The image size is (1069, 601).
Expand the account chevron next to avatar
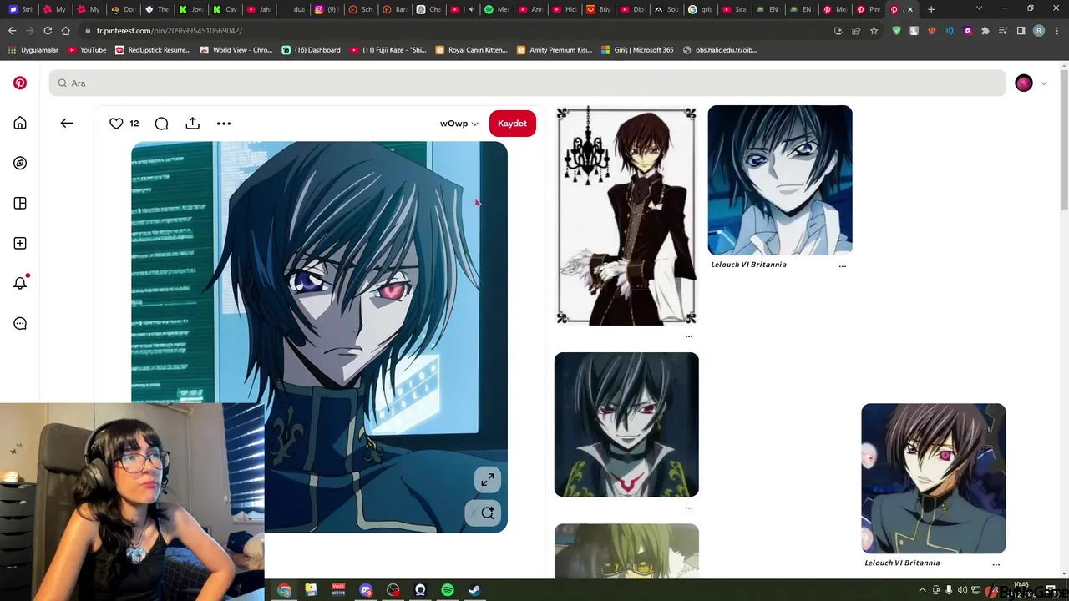coord(1043,83)
